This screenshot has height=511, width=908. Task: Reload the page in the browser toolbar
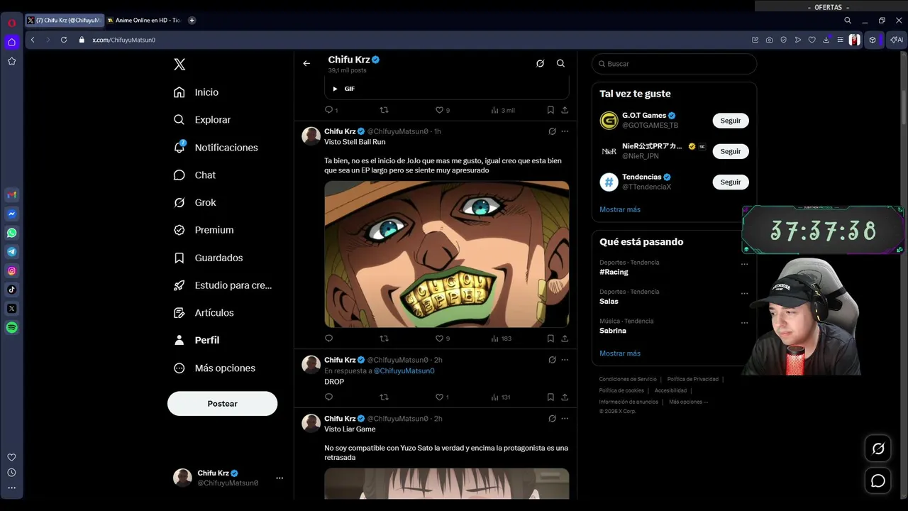[64, 40]
